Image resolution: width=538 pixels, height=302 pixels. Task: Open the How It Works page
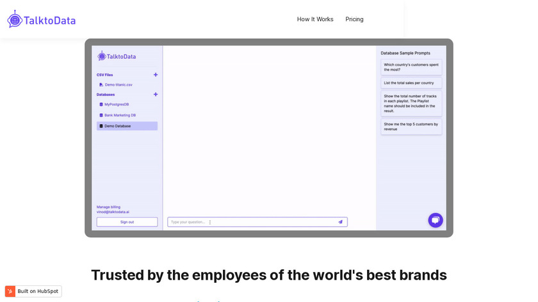coord(315,19)
